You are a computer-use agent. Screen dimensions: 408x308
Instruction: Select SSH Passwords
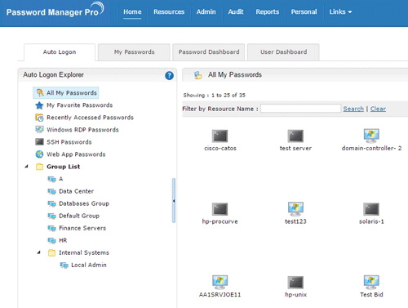click(69, 142)
